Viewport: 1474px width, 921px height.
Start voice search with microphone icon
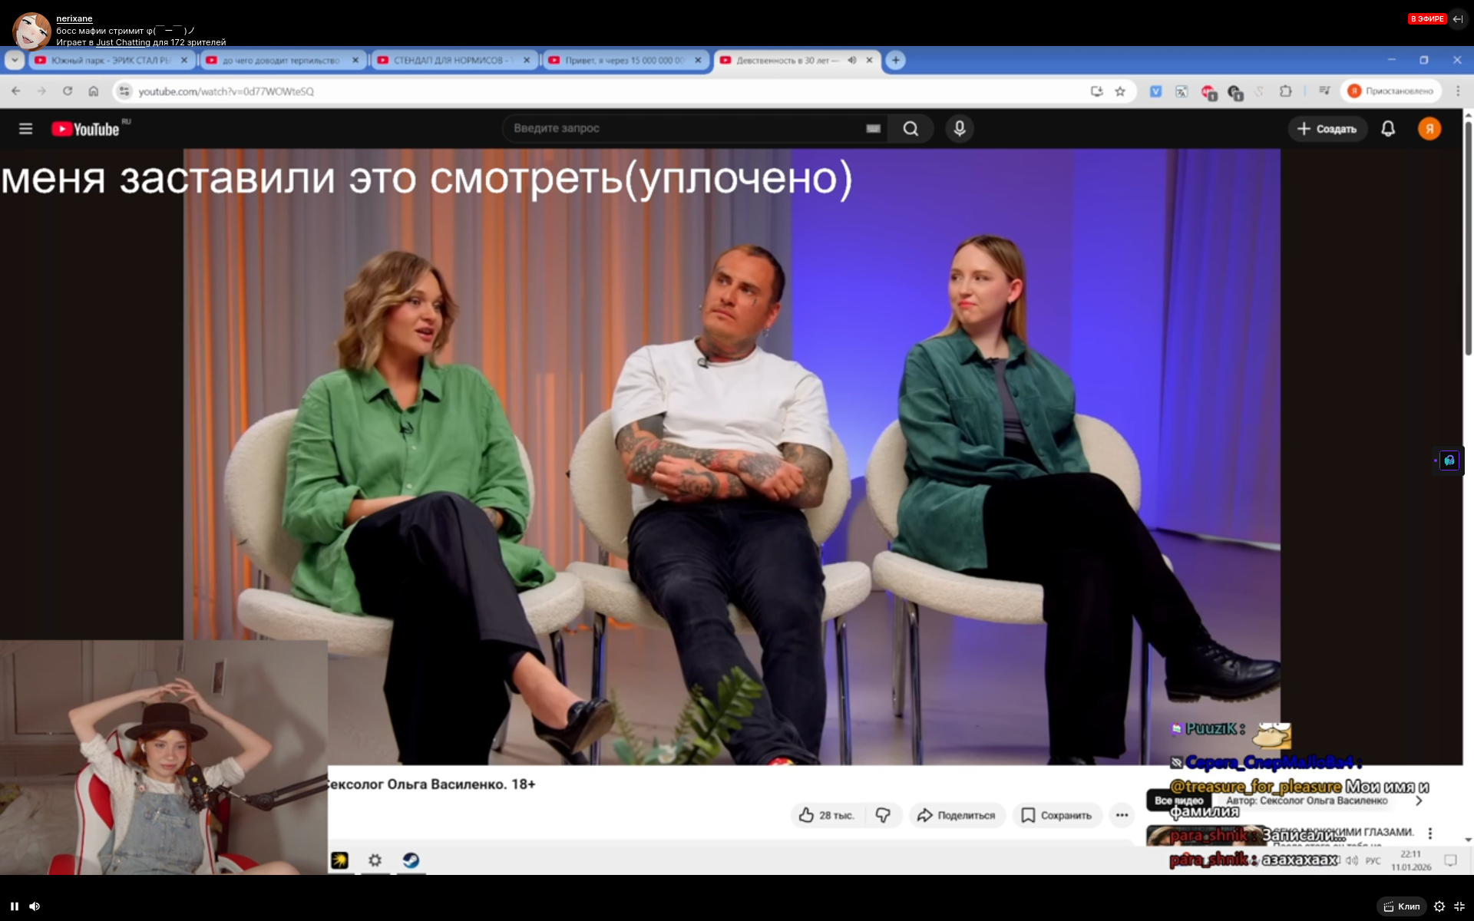[x=959, y=129]
